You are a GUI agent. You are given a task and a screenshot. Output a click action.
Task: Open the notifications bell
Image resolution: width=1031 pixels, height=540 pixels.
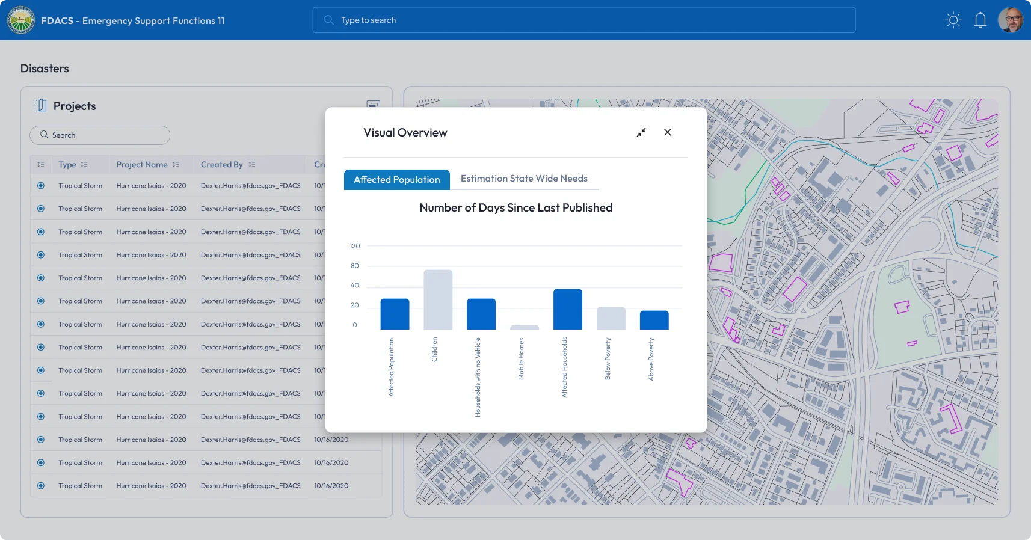click(980, 20)
